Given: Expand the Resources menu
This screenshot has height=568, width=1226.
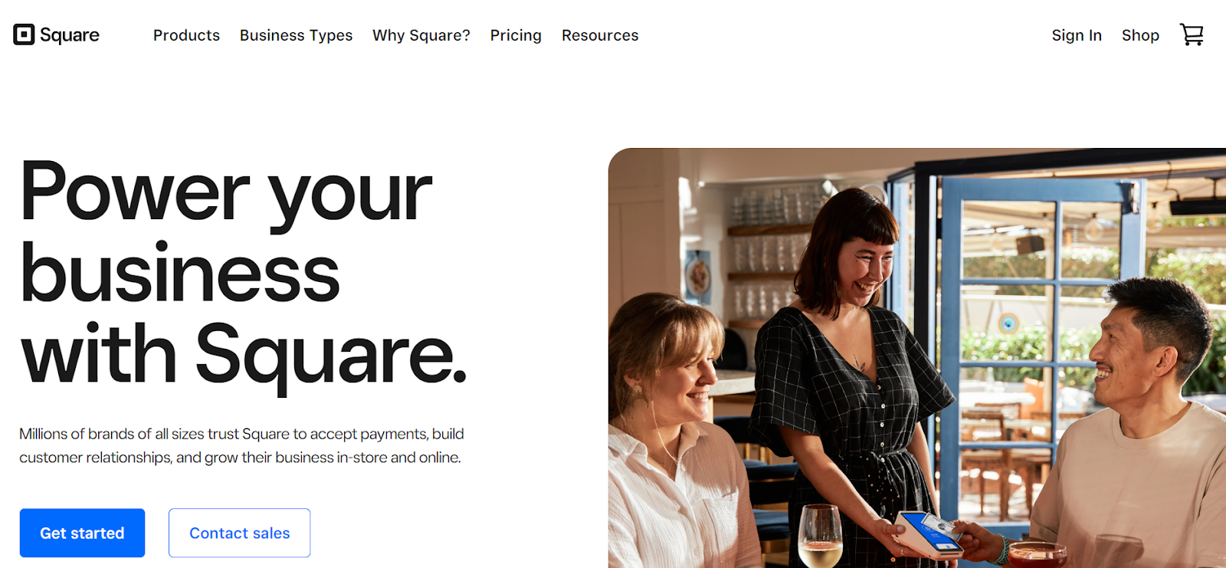Looking at the screenshot, I should pyautogui.click(x=600, y=35).
